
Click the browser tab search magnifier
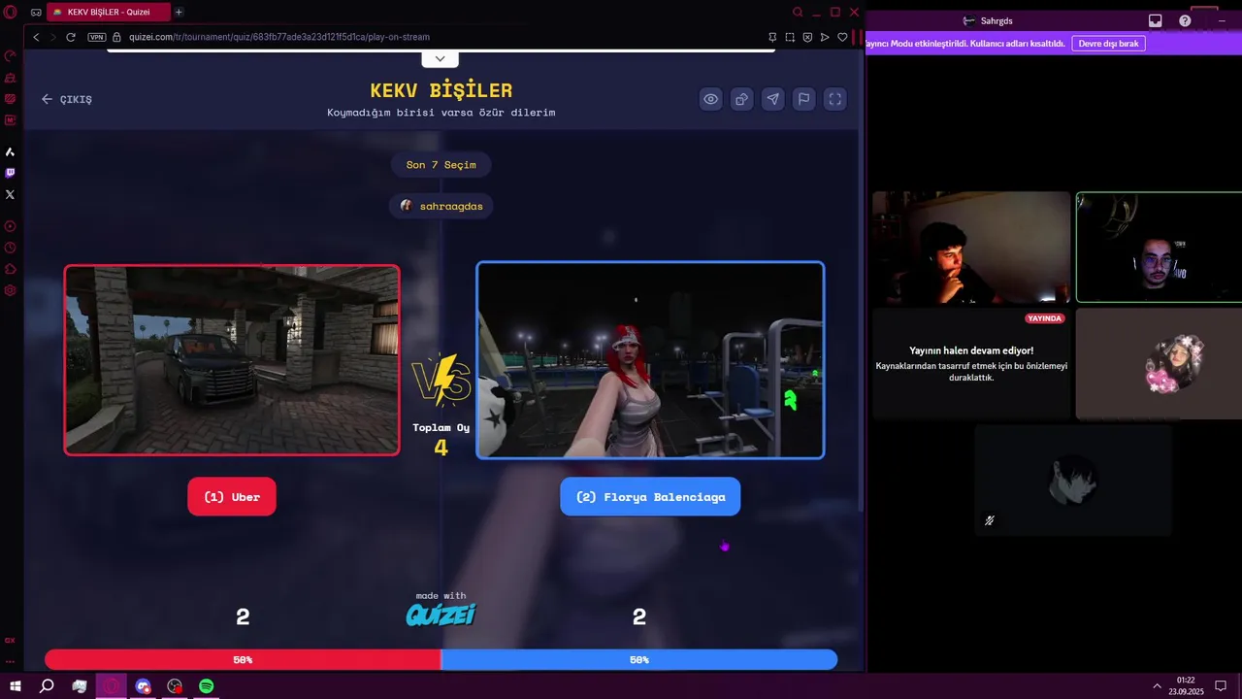coord(798,12)
